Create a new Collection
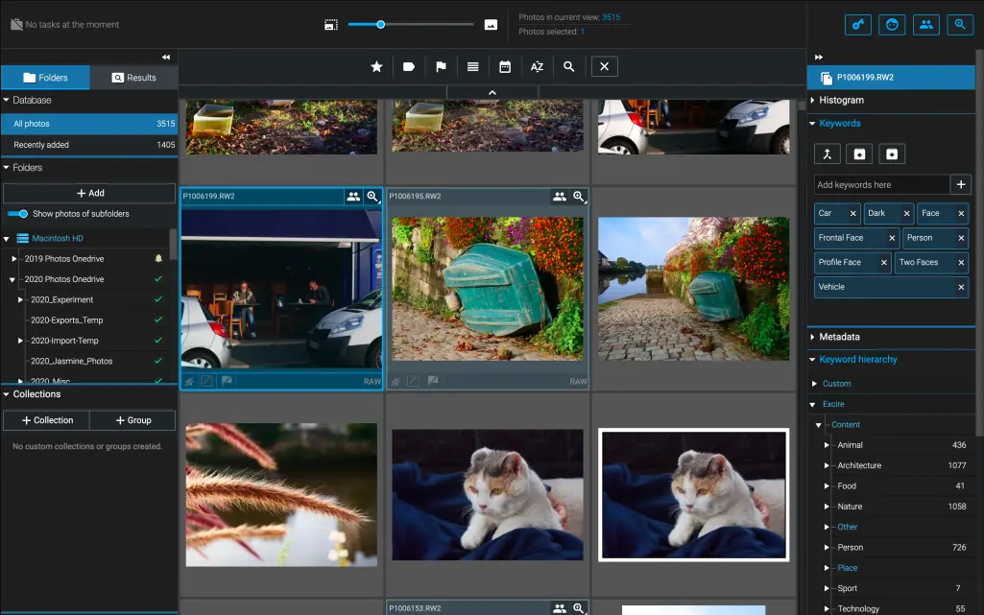The image size is (984, 615). coord(46,420)
